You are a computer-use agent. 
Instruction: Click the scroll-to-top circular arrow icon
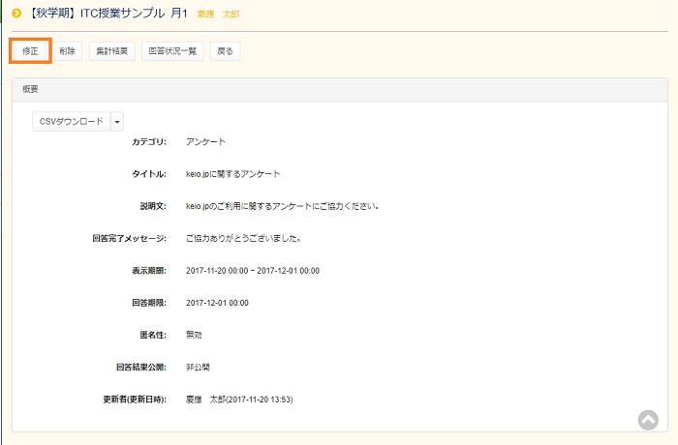(648, 420)
